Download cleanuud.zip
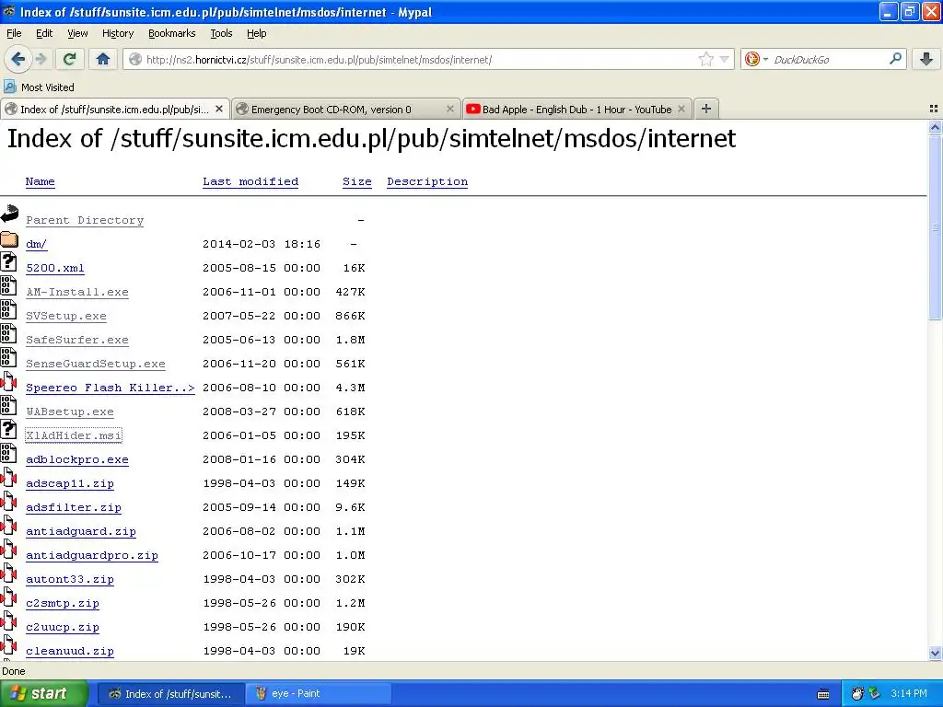 (x=70, y=651)
